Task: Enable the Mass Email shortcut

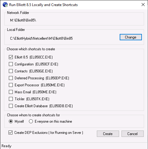Action: pyautogui.click(x=11, y=92)
